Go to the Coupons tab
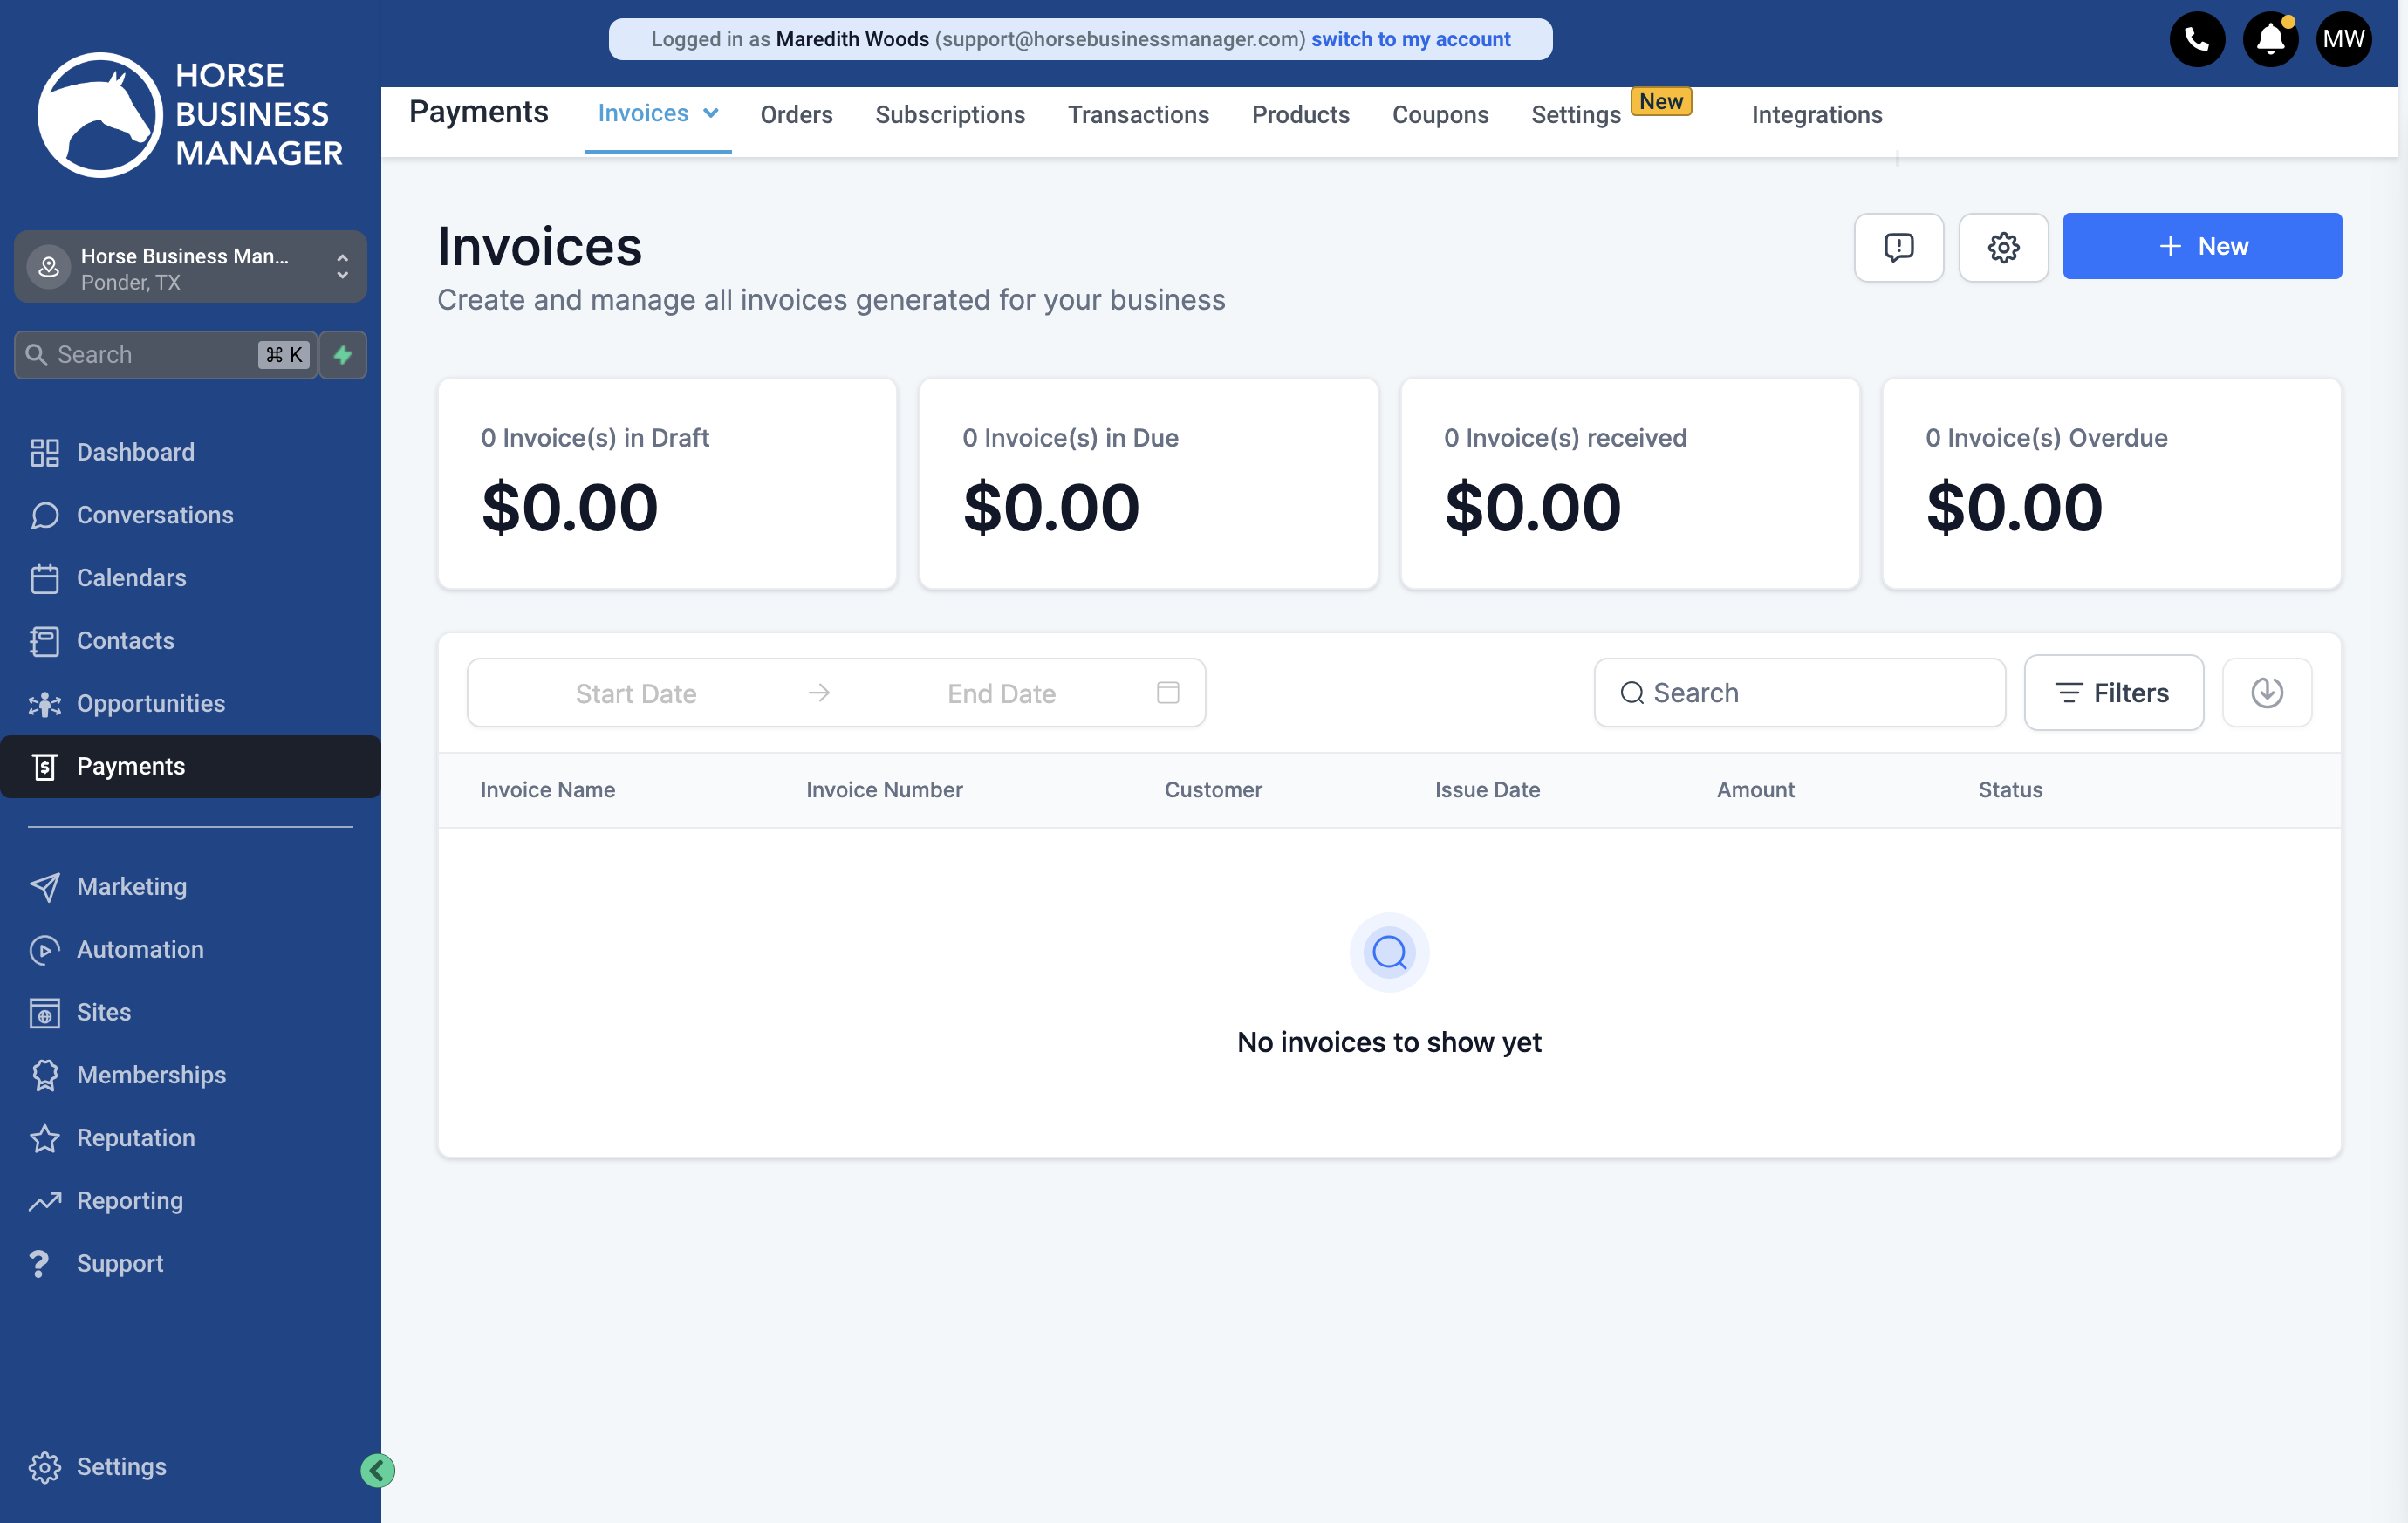Viewport: 2408px width, 1523px height. (x=1440, y=115)
